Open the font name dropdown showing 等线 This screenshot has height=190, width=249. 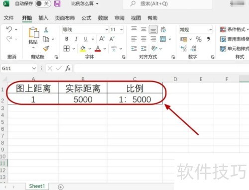pos(85,30)
